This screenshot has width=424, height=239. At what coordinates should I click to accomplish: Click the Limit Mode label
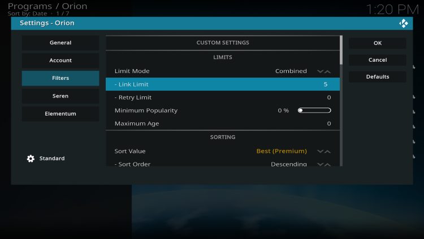point(132,71)
